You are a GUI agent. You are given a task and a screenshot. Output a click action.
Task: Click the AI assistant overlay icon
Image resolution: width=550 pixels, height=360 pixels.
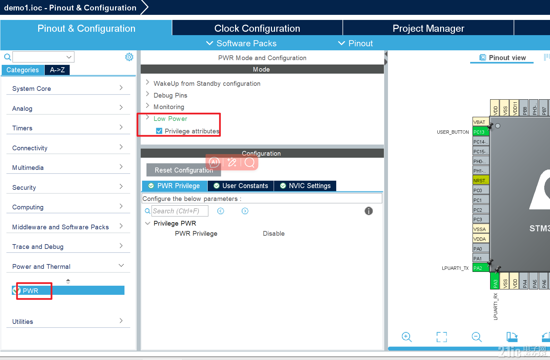214,163
